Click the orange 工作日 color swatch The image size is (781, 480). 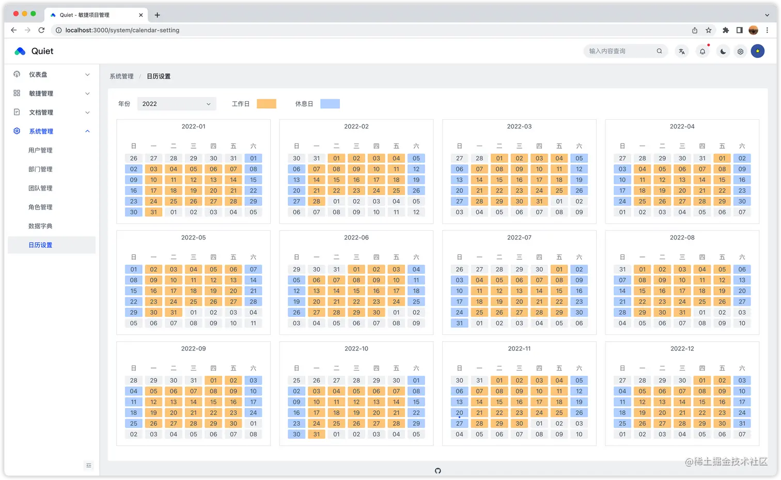pos(267,104)
